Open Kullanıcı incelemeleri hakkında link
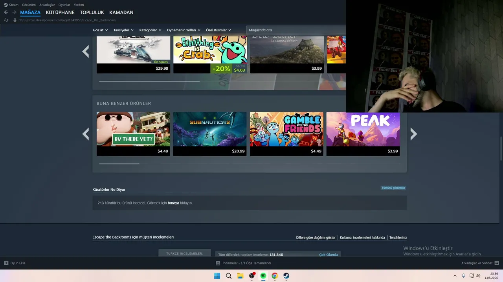The image size is (503, 282). (362, 237)
